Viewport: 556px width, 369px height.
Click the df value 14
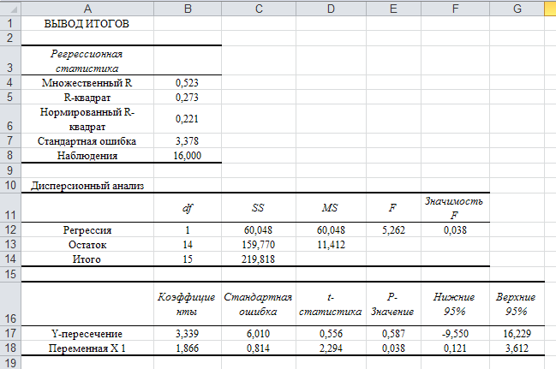coord(188,245)
